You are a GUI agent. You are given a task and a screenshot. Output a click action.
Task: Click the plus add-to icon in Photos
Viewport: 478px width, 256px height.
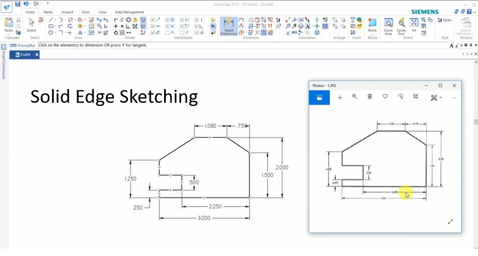coord(340,98)
